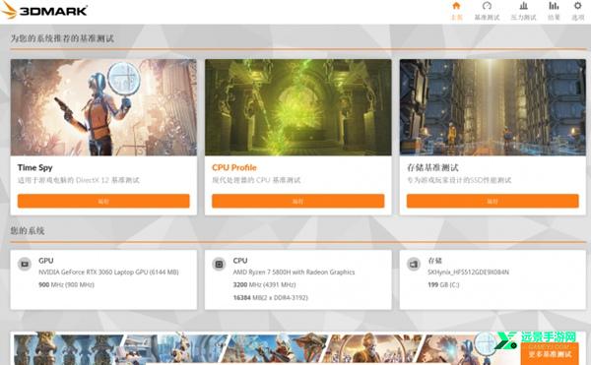Select the AMD Ryzen 7 5800H text
Viewport: 591px width, 365px height.
pos(294,273)
